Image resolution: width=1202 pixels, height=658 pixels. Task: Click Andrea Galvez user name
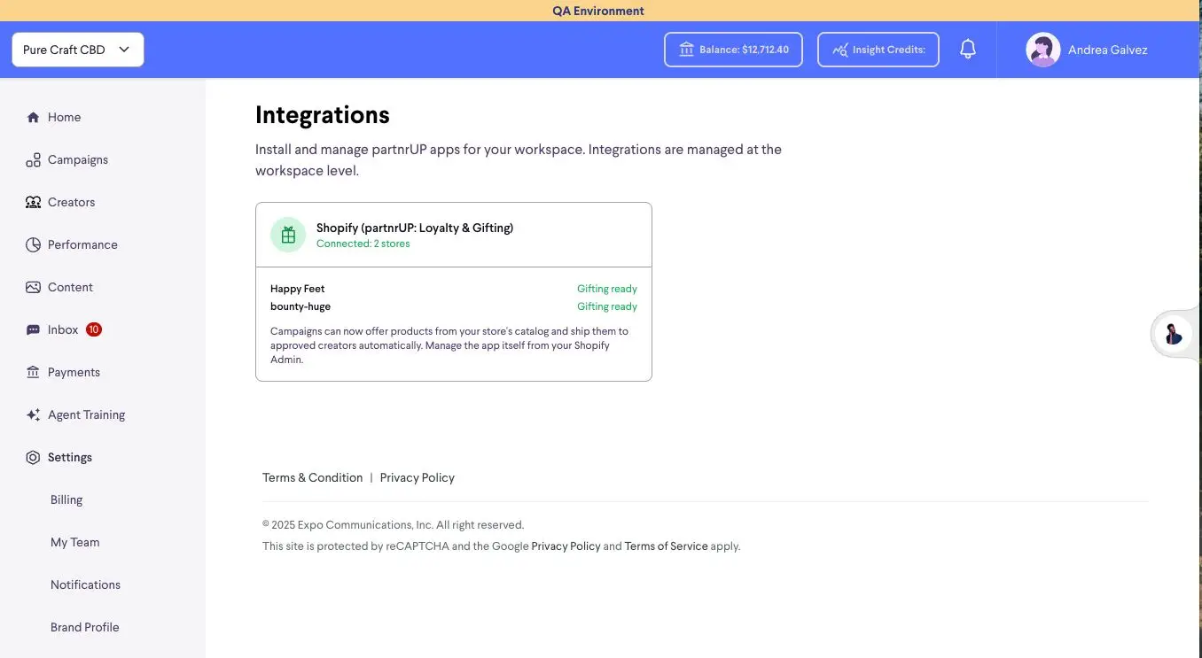[1108, 50]
